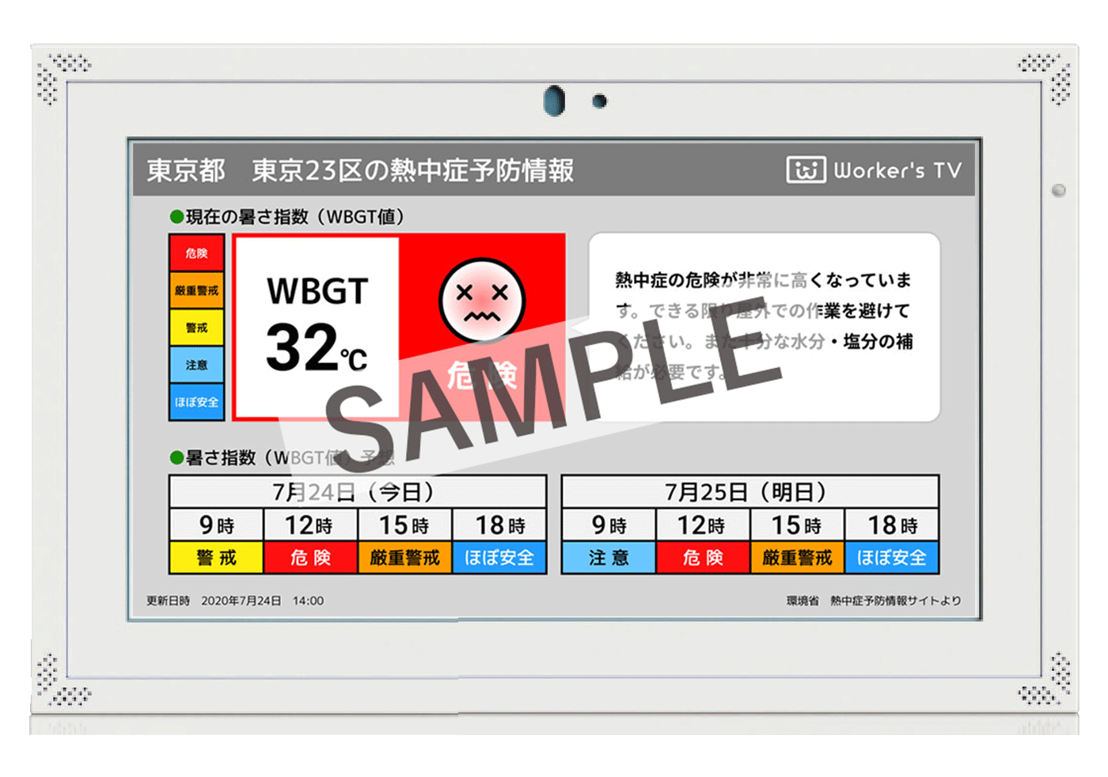Click the 環境省 熱中症予防情報サイトより source text
Viewport: 1108px width, 777px height.
(874, 601)
